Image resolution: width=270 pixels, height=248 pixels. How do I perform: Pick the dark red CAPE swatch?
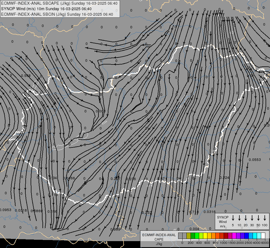point(226,236)
